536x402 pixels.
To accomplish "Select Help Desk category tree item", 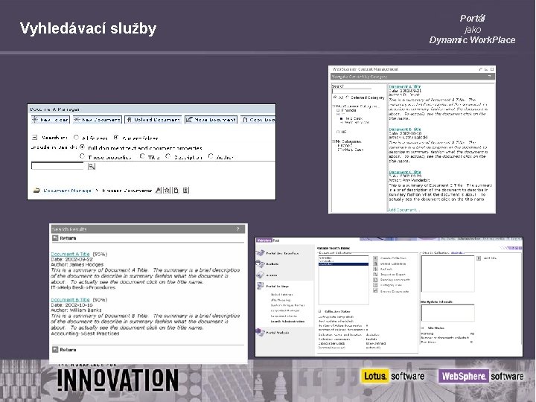I will pos(353,118).
